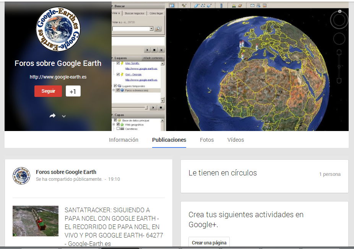
Task: Click the stop button below Lugares list
Action: coord(161,108)
